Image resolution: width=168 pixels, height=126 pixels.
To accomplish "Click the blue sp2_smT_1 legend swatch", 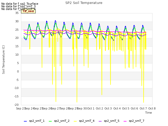I will (x=25, y=121).
